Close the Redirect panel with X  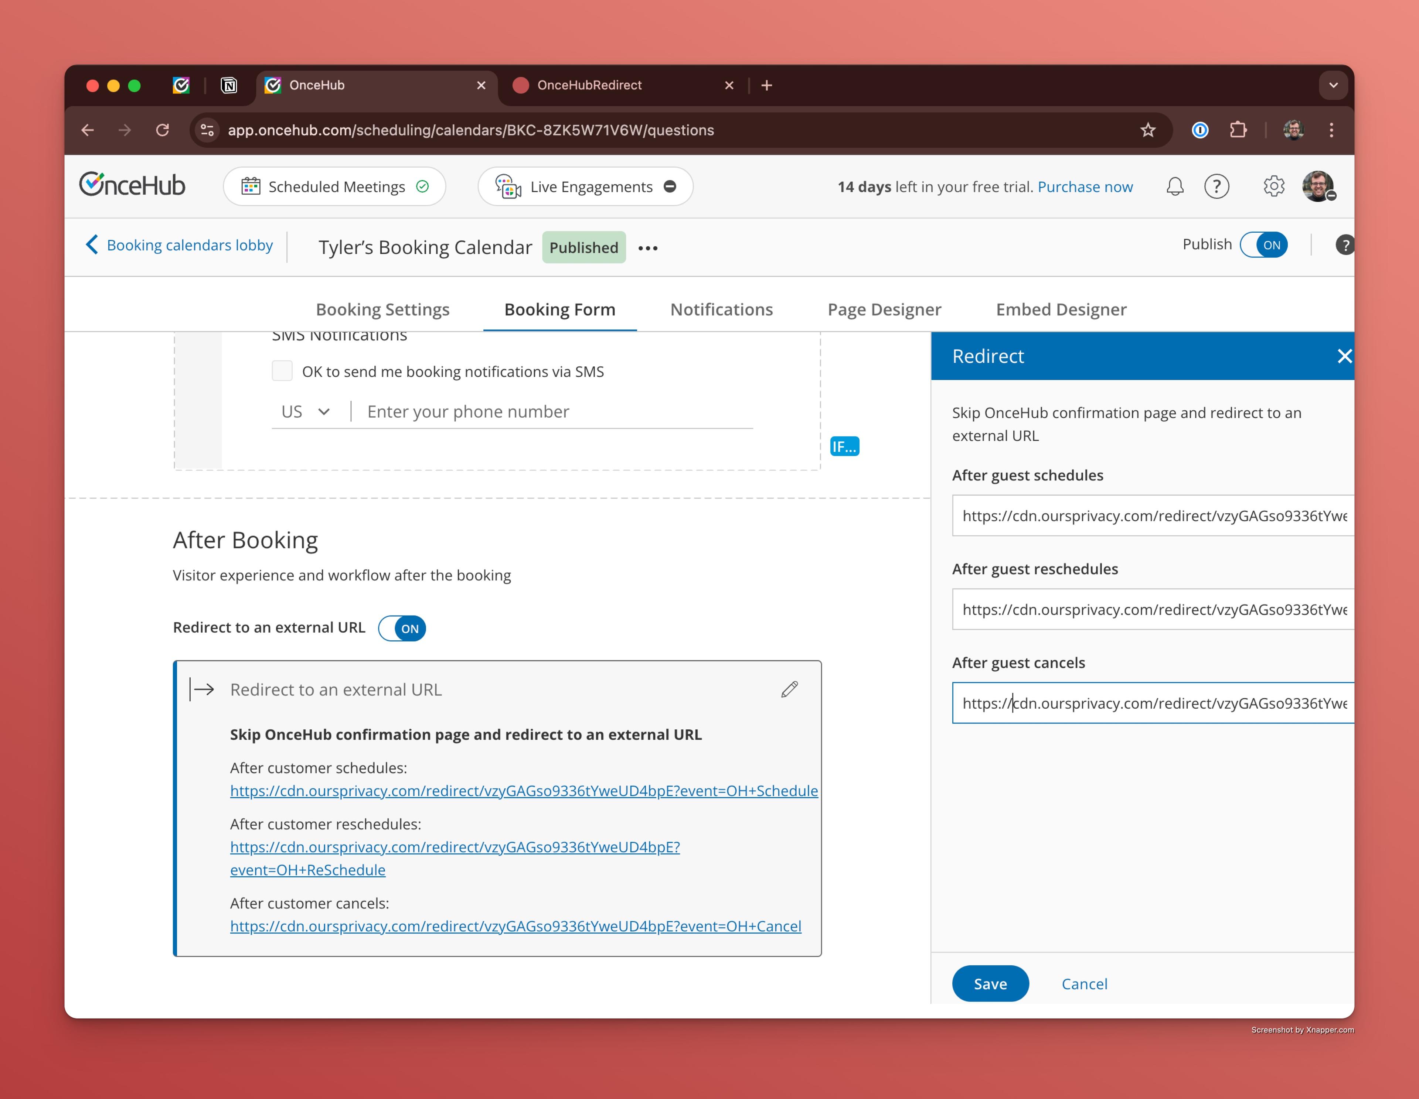pos(1344,356)
